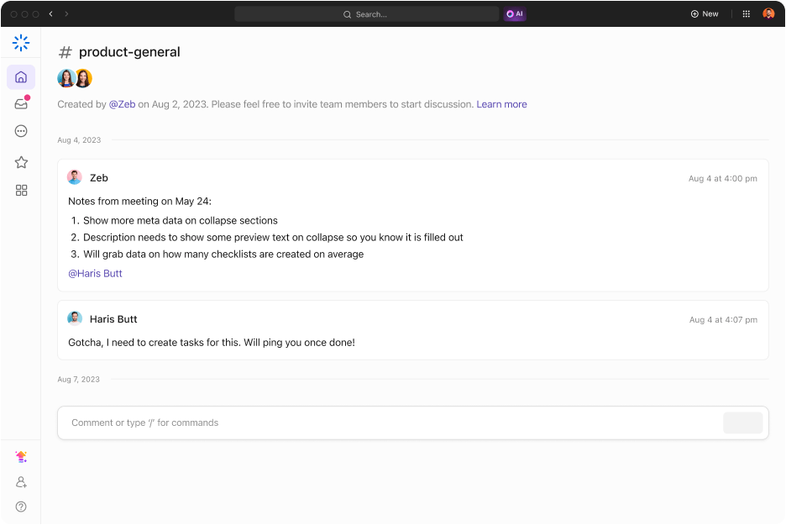Open the apps grid in top bar
The height and width of the screenshot is (525, 786).
(x=747, y=14)
